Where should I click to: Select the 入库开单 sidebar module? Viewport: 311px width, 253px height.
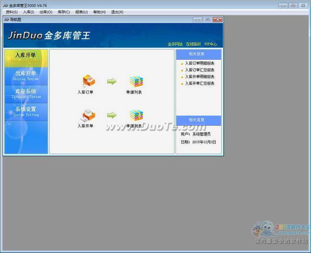coord(26,58)
